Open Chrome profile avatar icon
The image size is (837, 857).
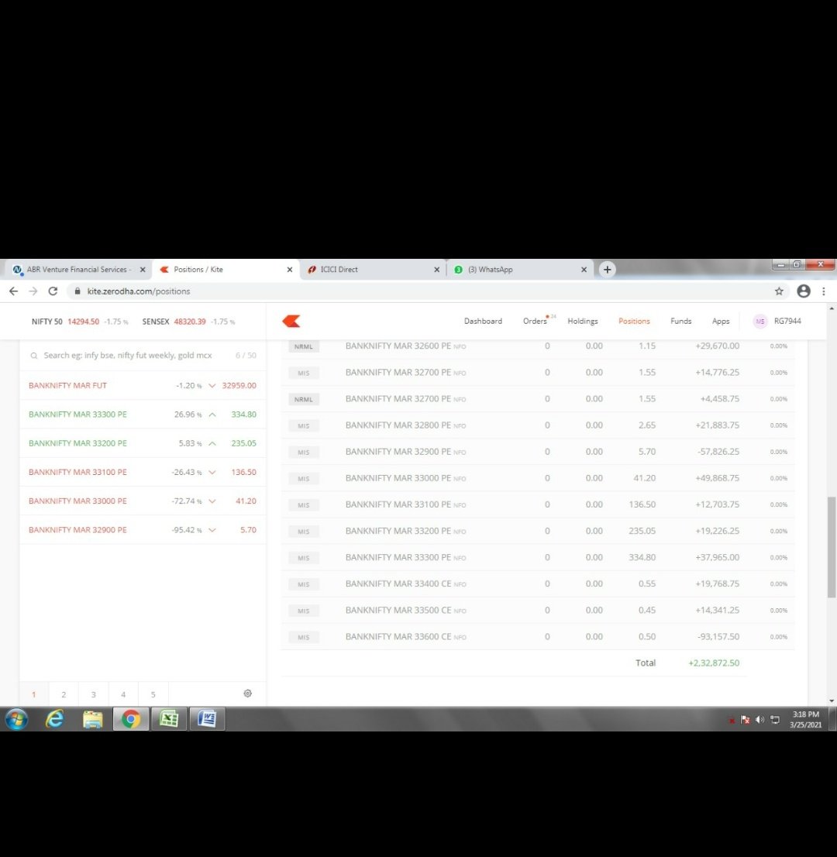pyautogui.click(x=804, y=291)
